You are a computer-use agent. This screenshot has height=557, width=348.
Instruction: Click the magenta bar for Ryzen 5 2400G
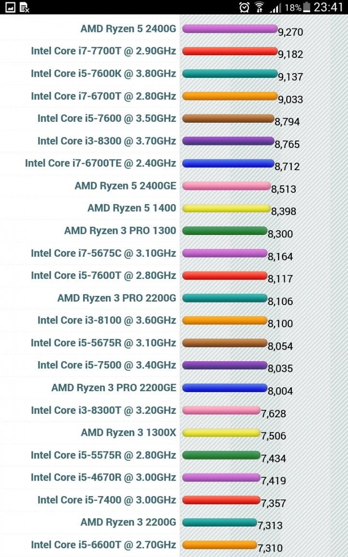coord(230,29)
